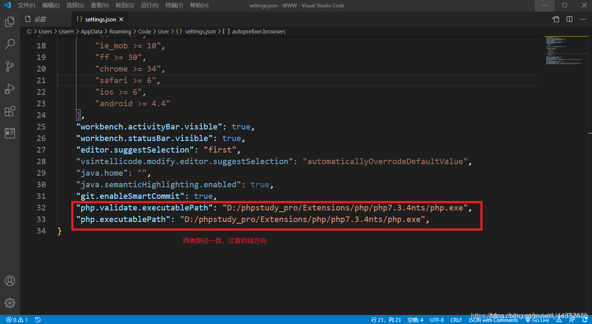The height and width of the screenshot is (324, 592).
Task: Switch to the 设置 tab
Action: pyautogui.click(x=40, y=19)
